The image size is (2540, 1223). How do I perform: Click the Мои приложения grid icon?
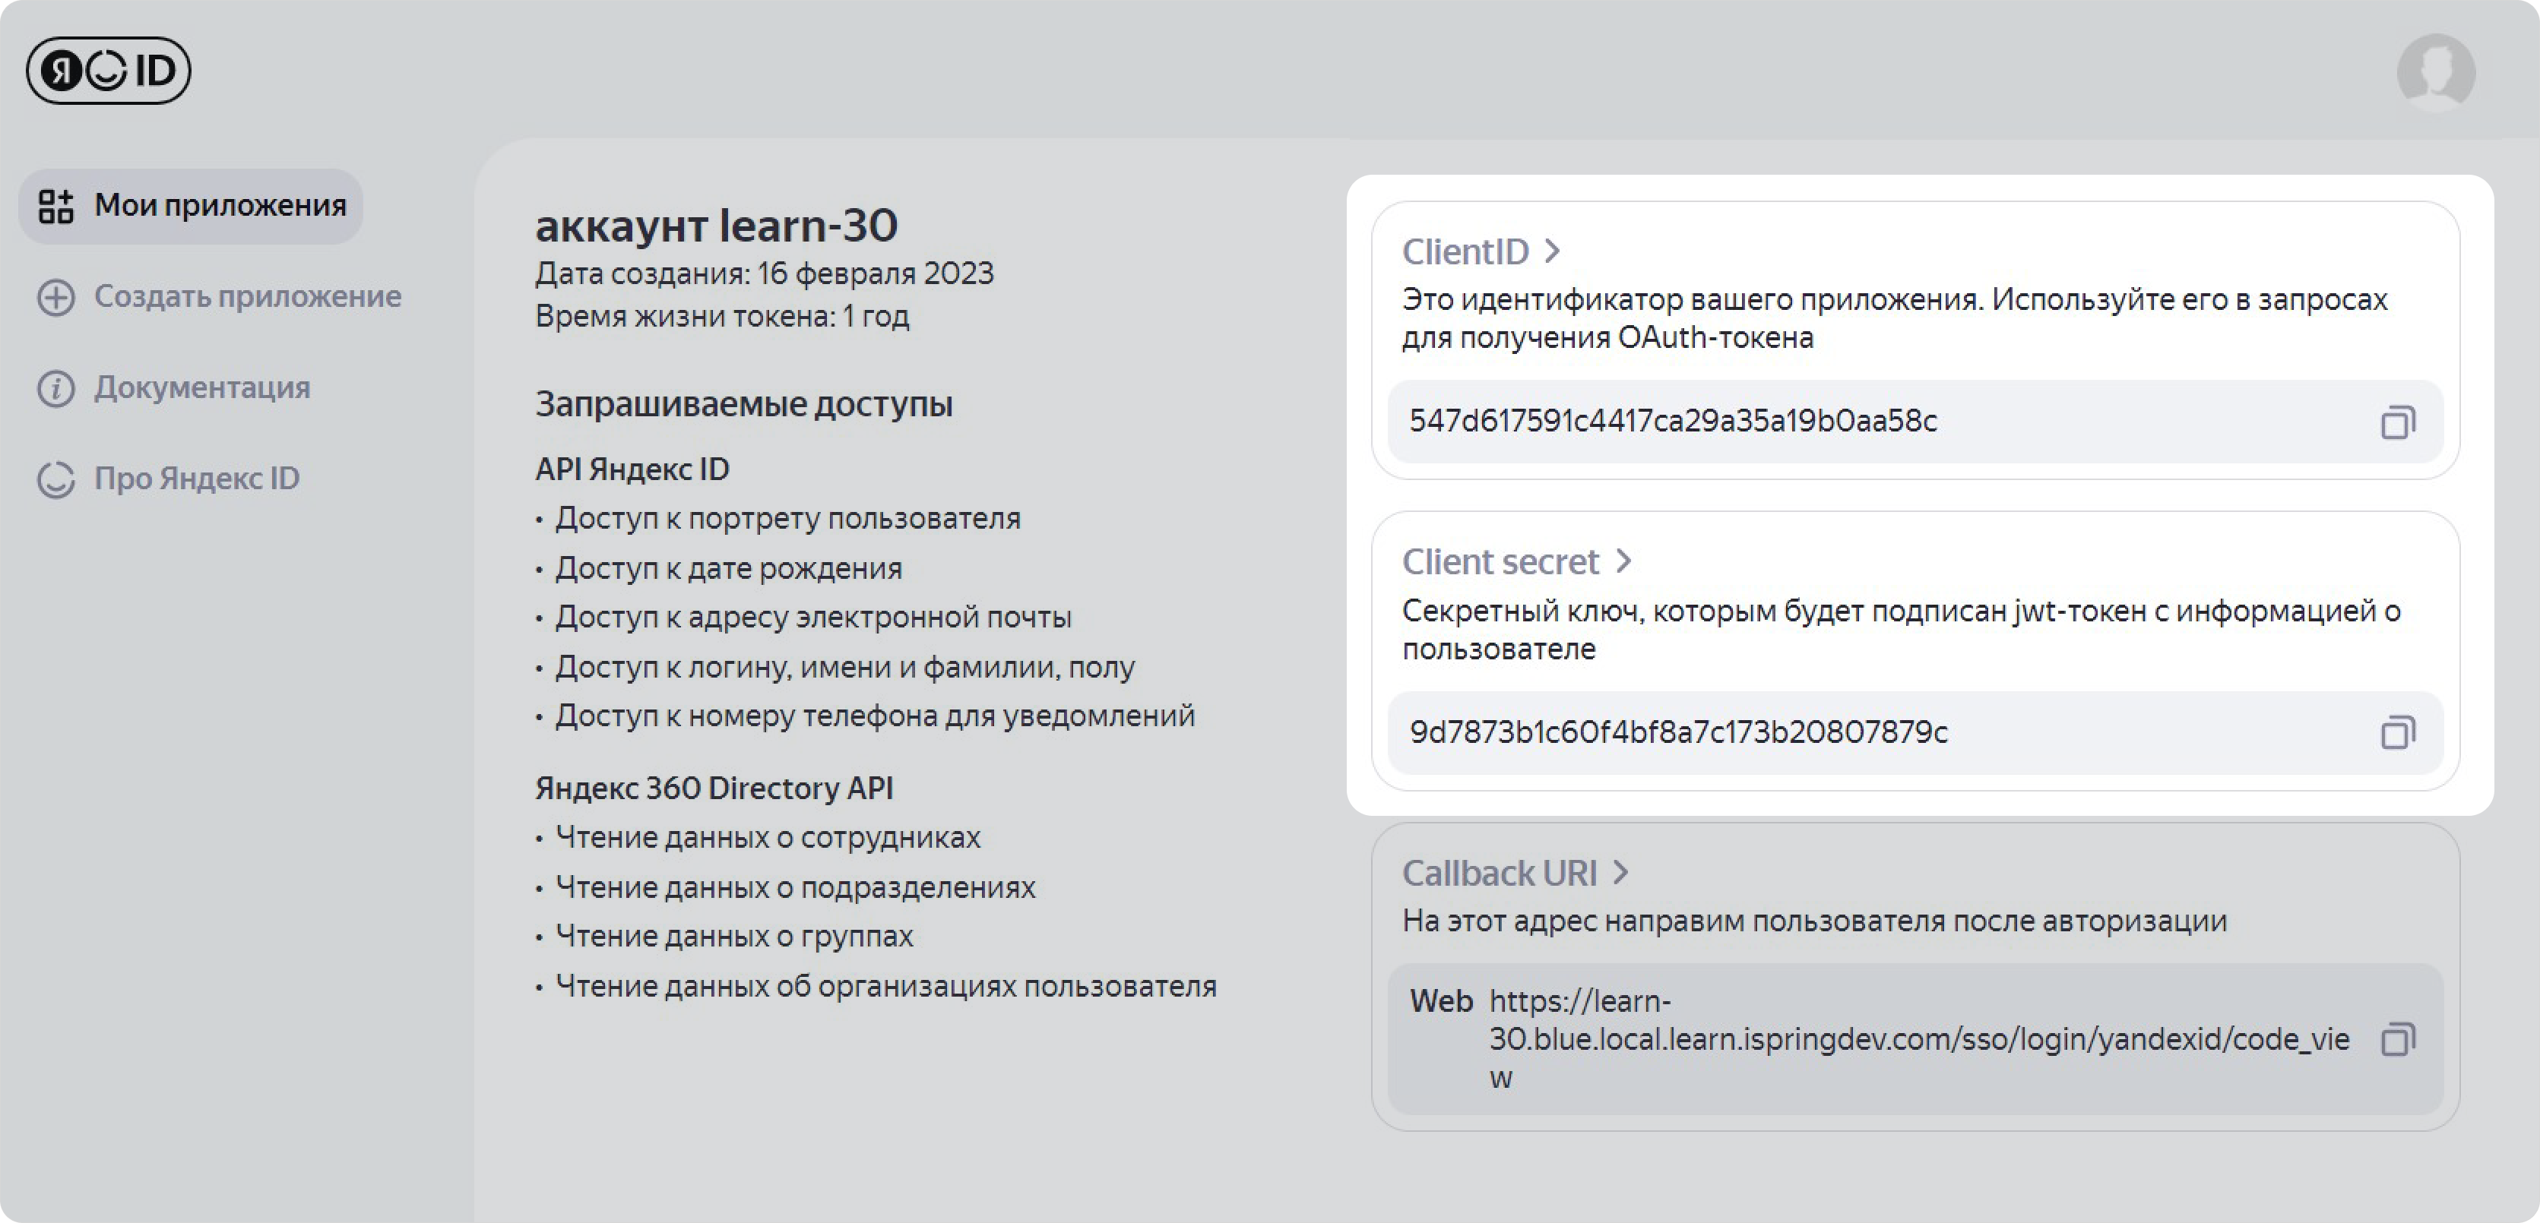(56, 206)
